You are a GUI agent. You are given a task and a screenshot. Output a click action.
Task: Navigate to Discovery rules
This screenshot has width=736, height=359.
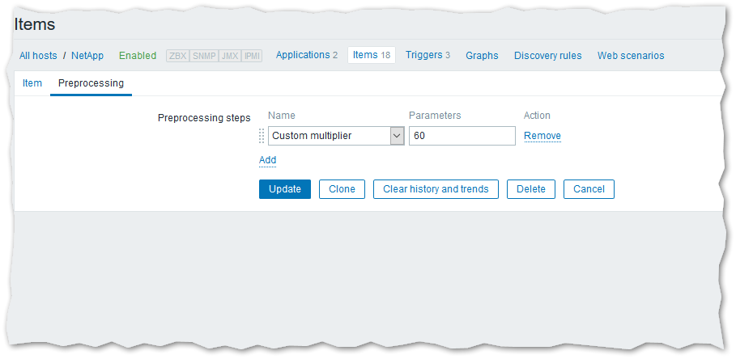pos(547,56)
